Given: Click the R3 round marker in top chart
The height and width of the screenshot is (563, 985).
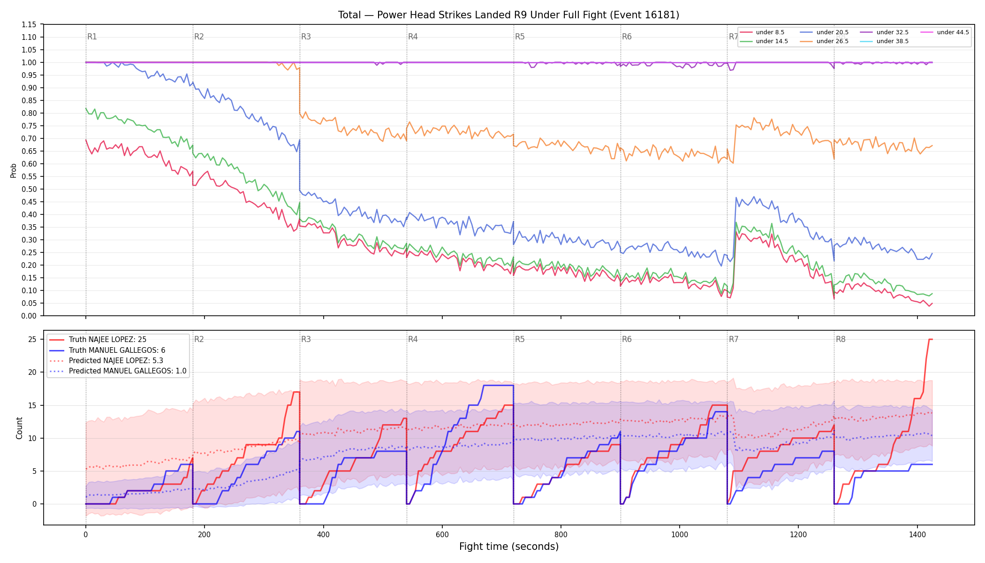Looking at the screenshot, I should pos(306,37).
